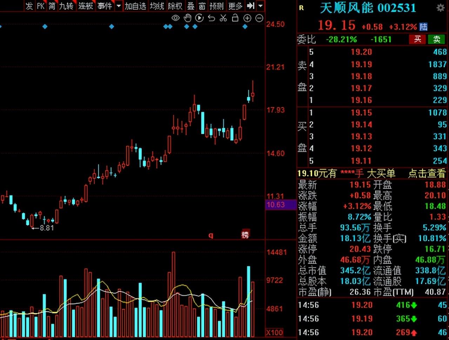Click the jump-to-end arrow icon

pyautogui.click(x=250, y=6)
